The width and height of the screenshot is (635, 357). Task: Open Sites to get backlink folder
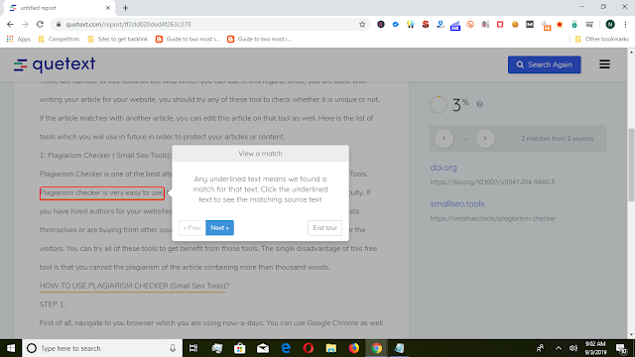tap(117, 40)
